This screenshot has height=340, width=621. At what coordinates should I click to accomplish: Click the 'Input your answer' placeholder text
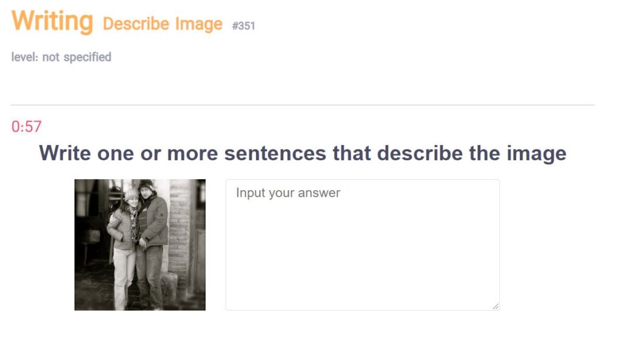288,192
